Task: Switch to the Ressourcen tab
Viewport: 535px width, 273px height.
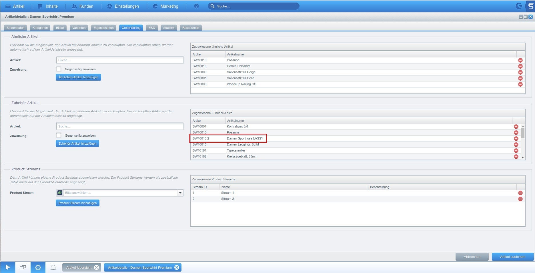Action: coord(191,28)
